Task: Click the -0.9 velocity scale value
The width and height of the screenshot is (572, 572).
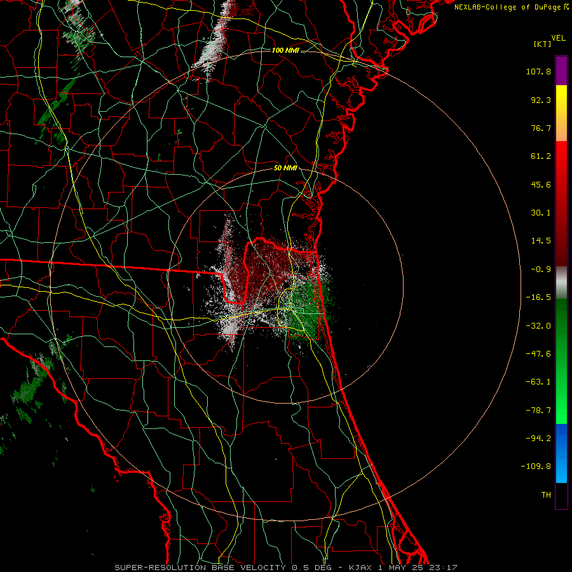Action: 541,269
